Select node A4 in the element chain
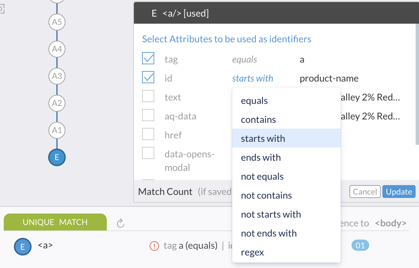Screen dimensions: 419x268 pos(57,49)
